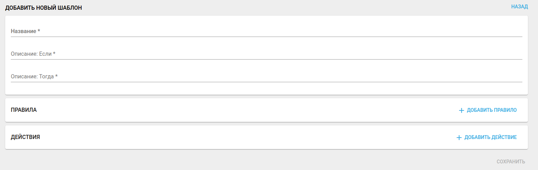Click the ДЕЙСТВИЯ section heading
Image resolution: width=538 pixels, height=170 pixels.
coord(25,137)
